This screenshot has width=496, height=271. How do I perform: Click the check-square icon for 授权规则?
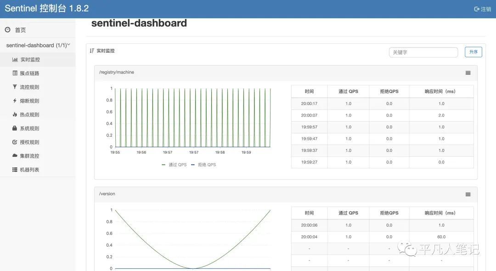[x=15, y=142]
